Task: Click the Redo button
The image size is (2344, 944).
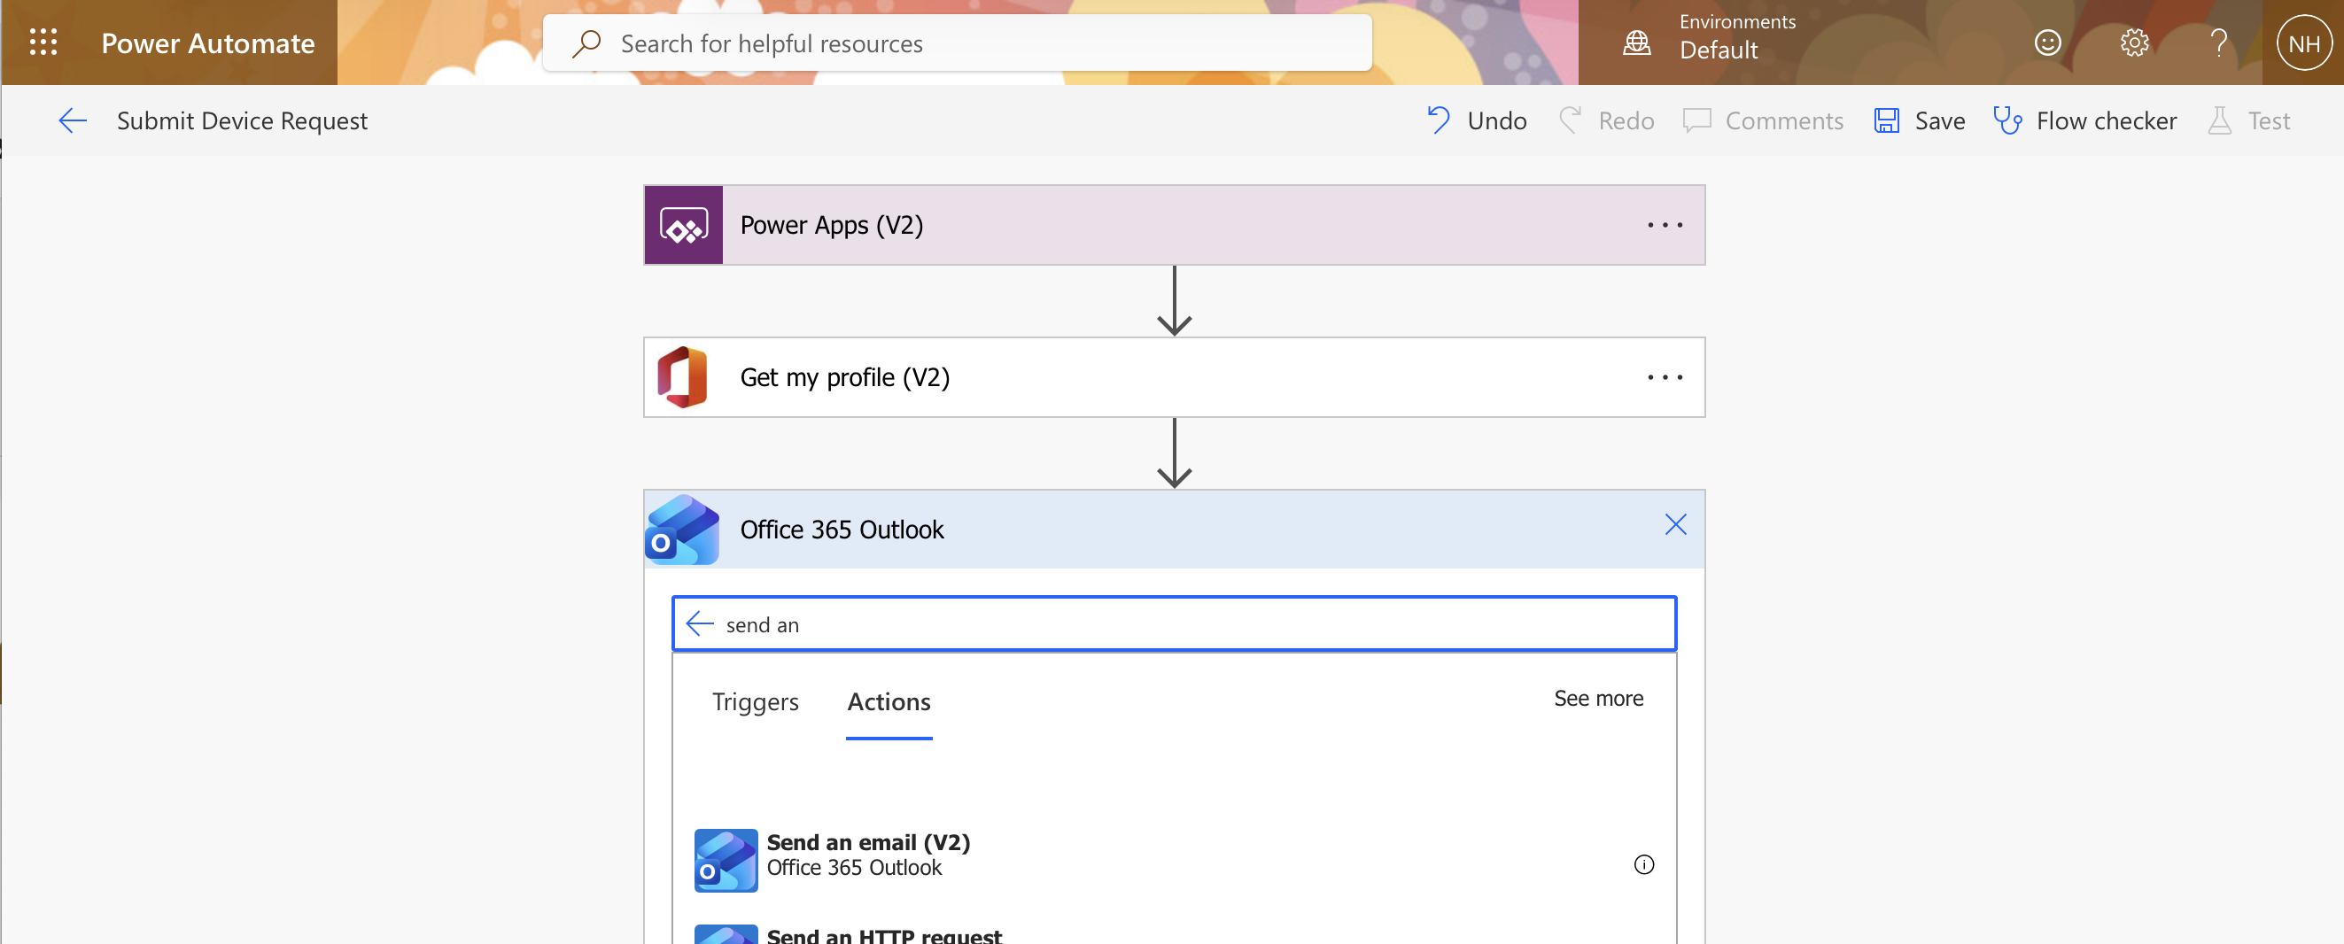Action: tap(1606, 120)
